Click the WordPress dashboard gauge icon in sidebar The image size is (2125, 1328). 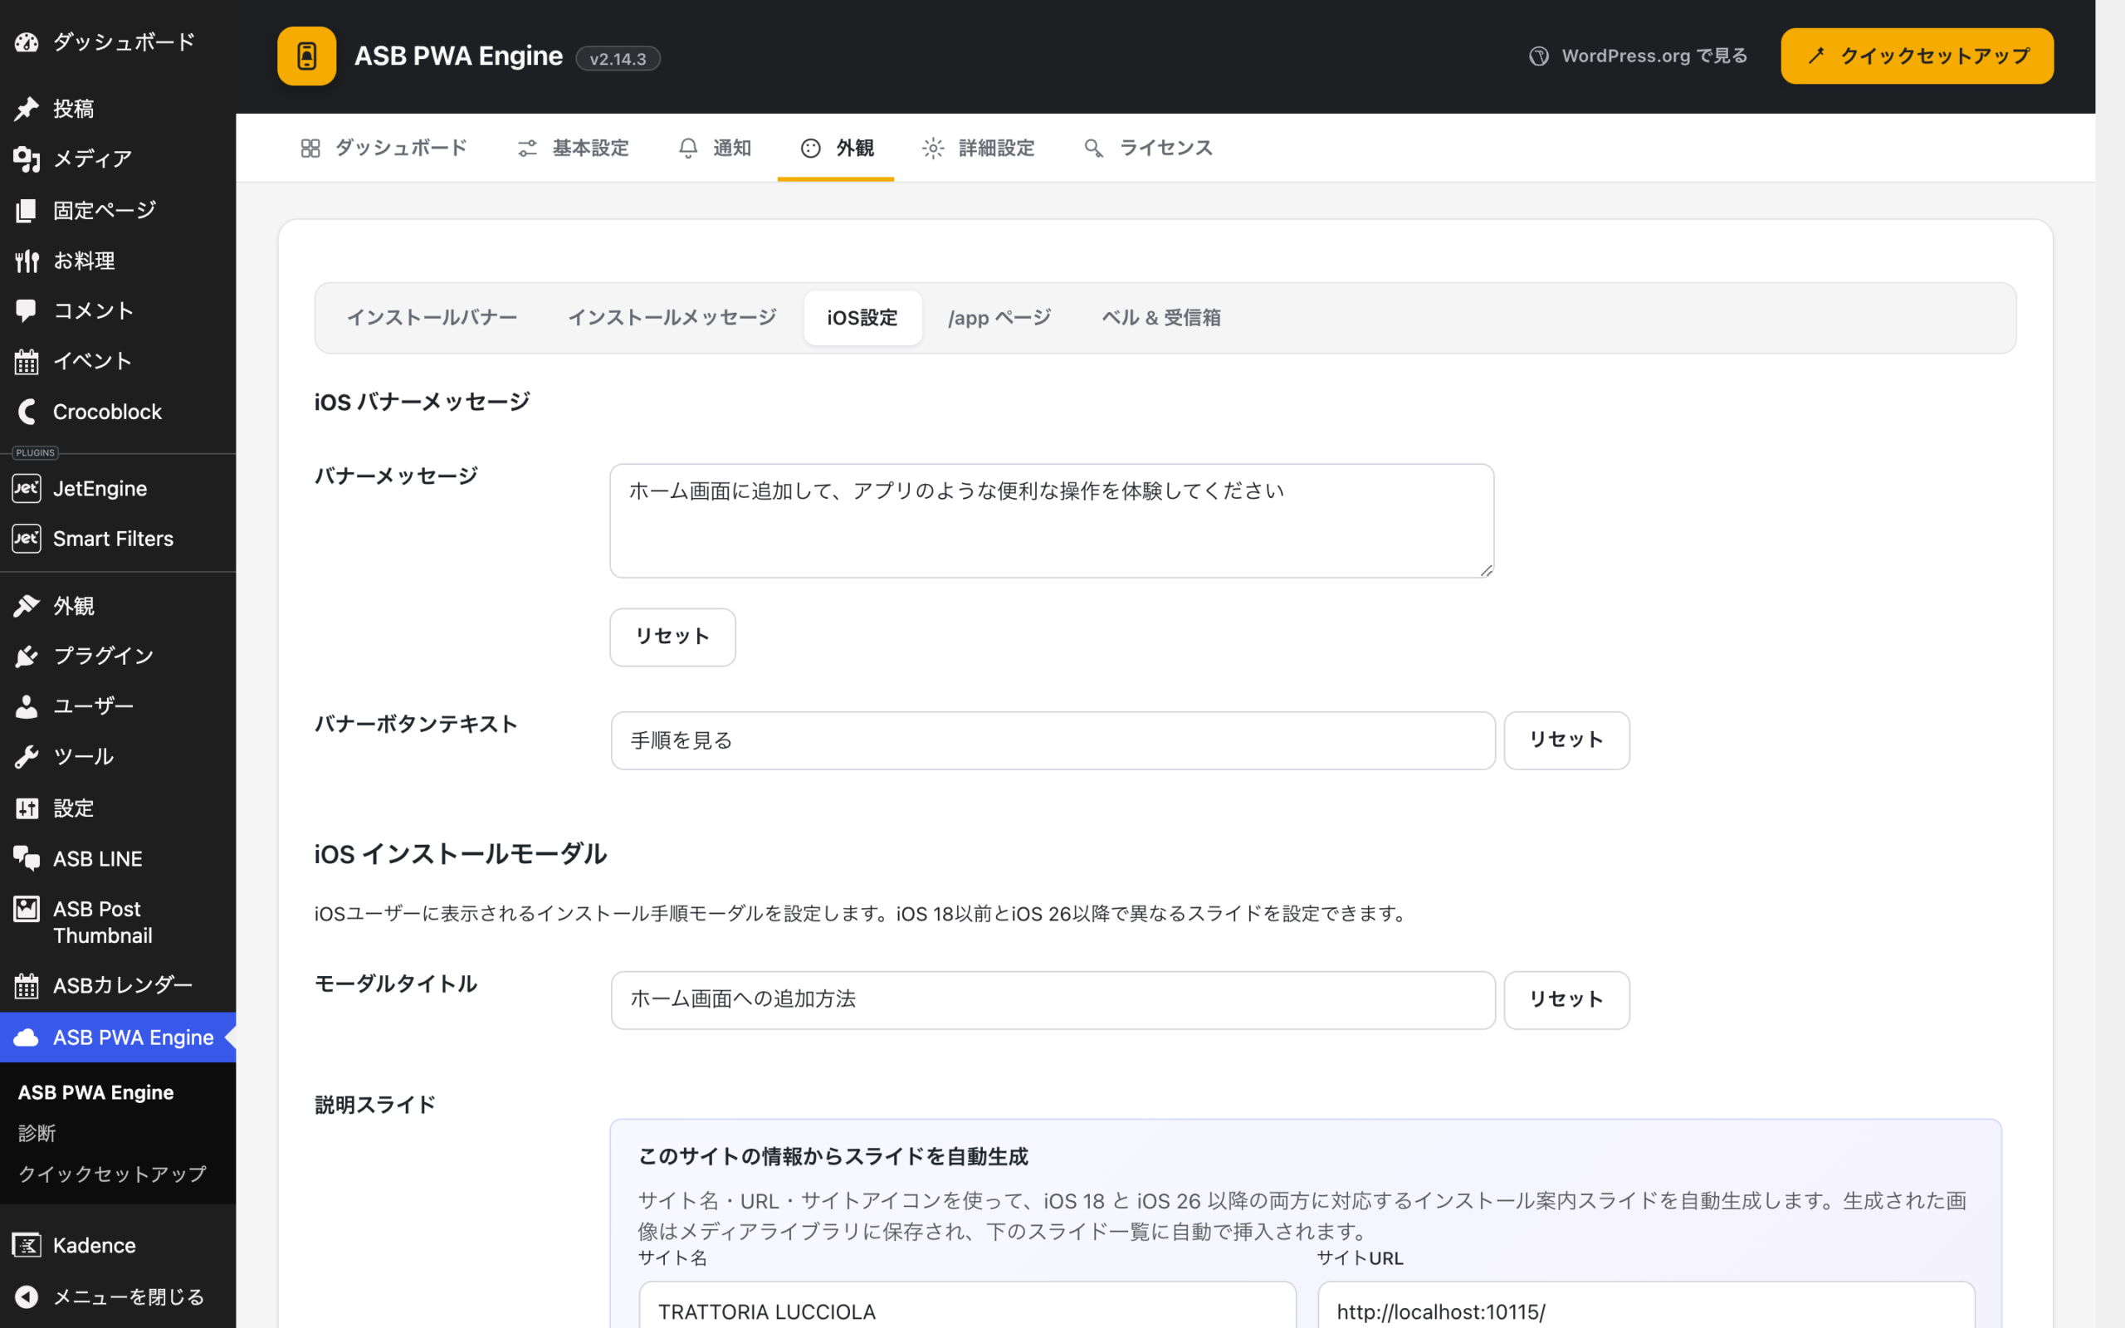click(27, 41)
